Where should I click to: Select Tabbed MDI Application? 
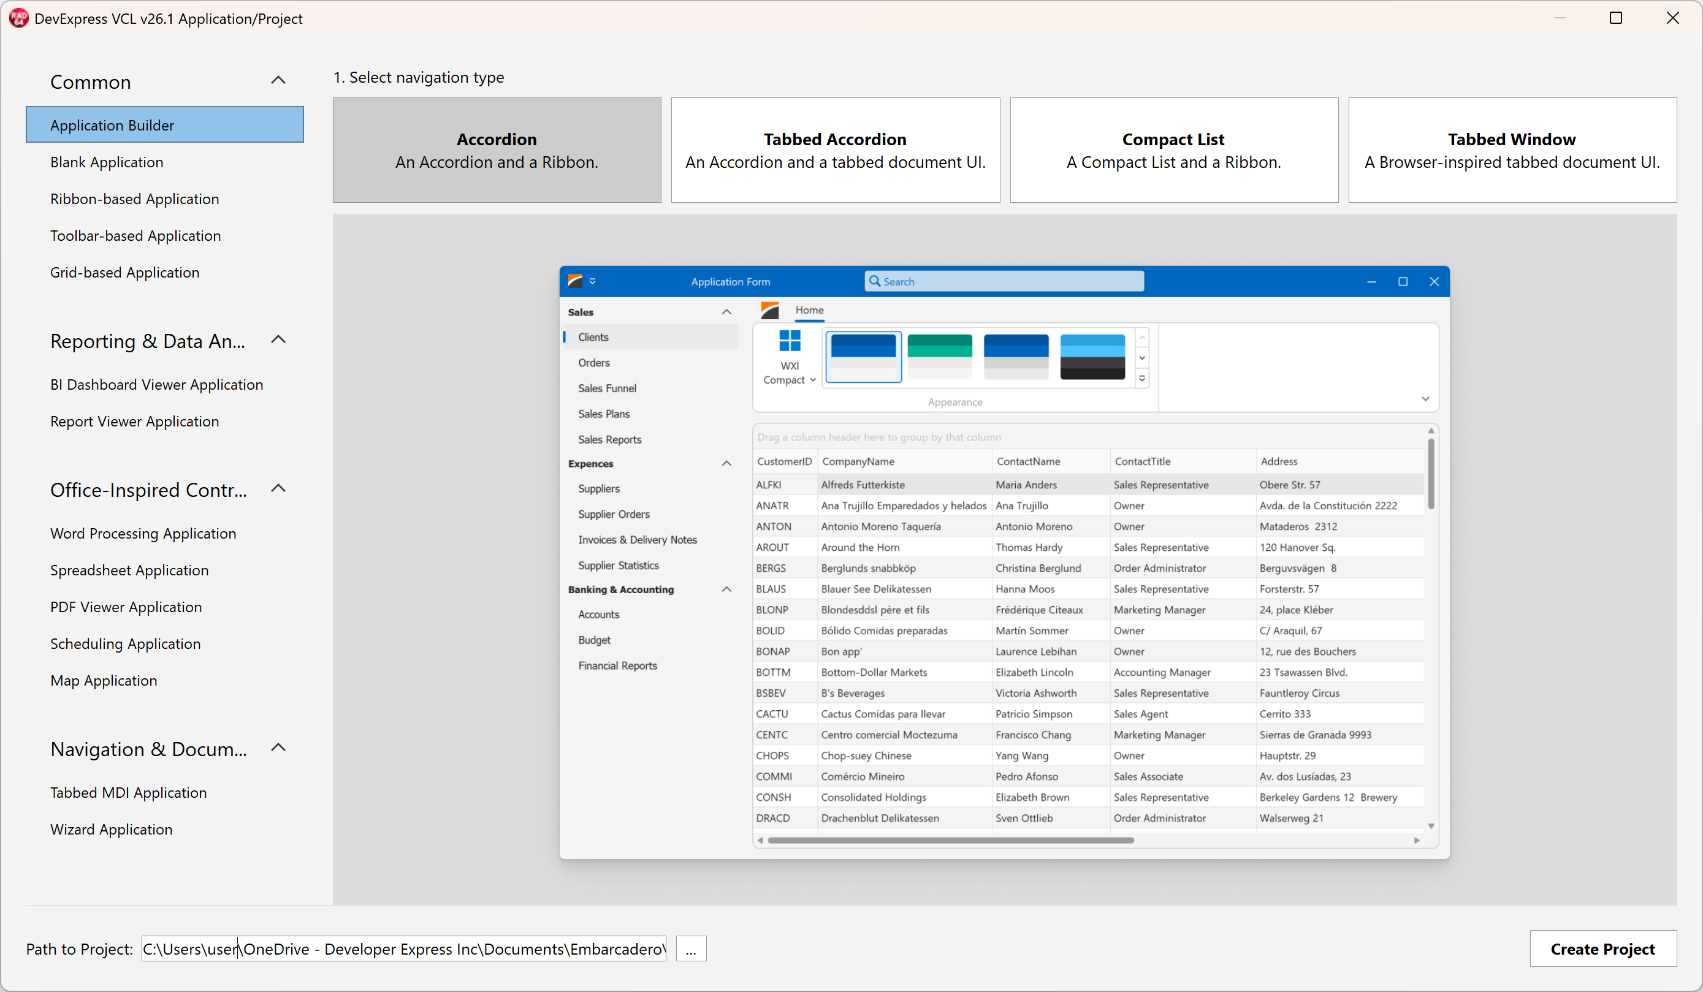tap(165, 793)
